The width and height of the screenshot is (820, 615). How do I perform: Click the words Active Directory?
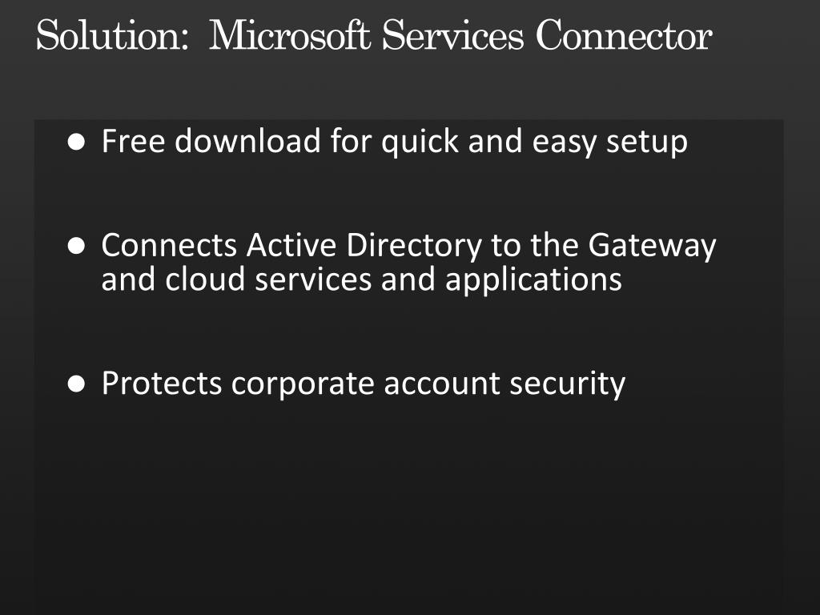[x=364, y=245]
